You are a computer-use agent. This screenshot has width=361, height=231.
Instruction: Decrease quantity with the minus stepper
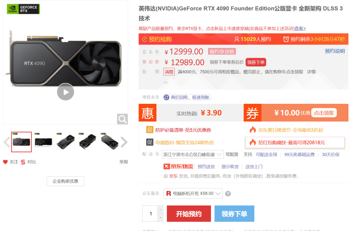tap(161, 217)
